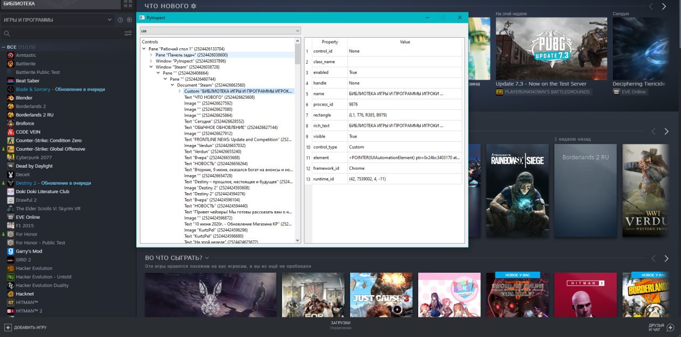Expand Window "PyInspect" tree node
The width and height of the screenshot is (681, 337).
coord(151,61)
